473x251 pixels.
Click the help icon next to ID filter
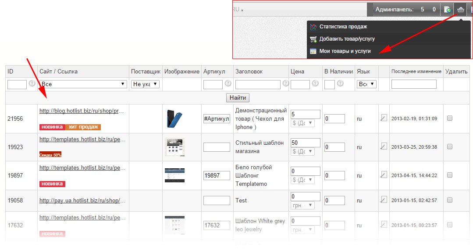click(x=32, y=84)
